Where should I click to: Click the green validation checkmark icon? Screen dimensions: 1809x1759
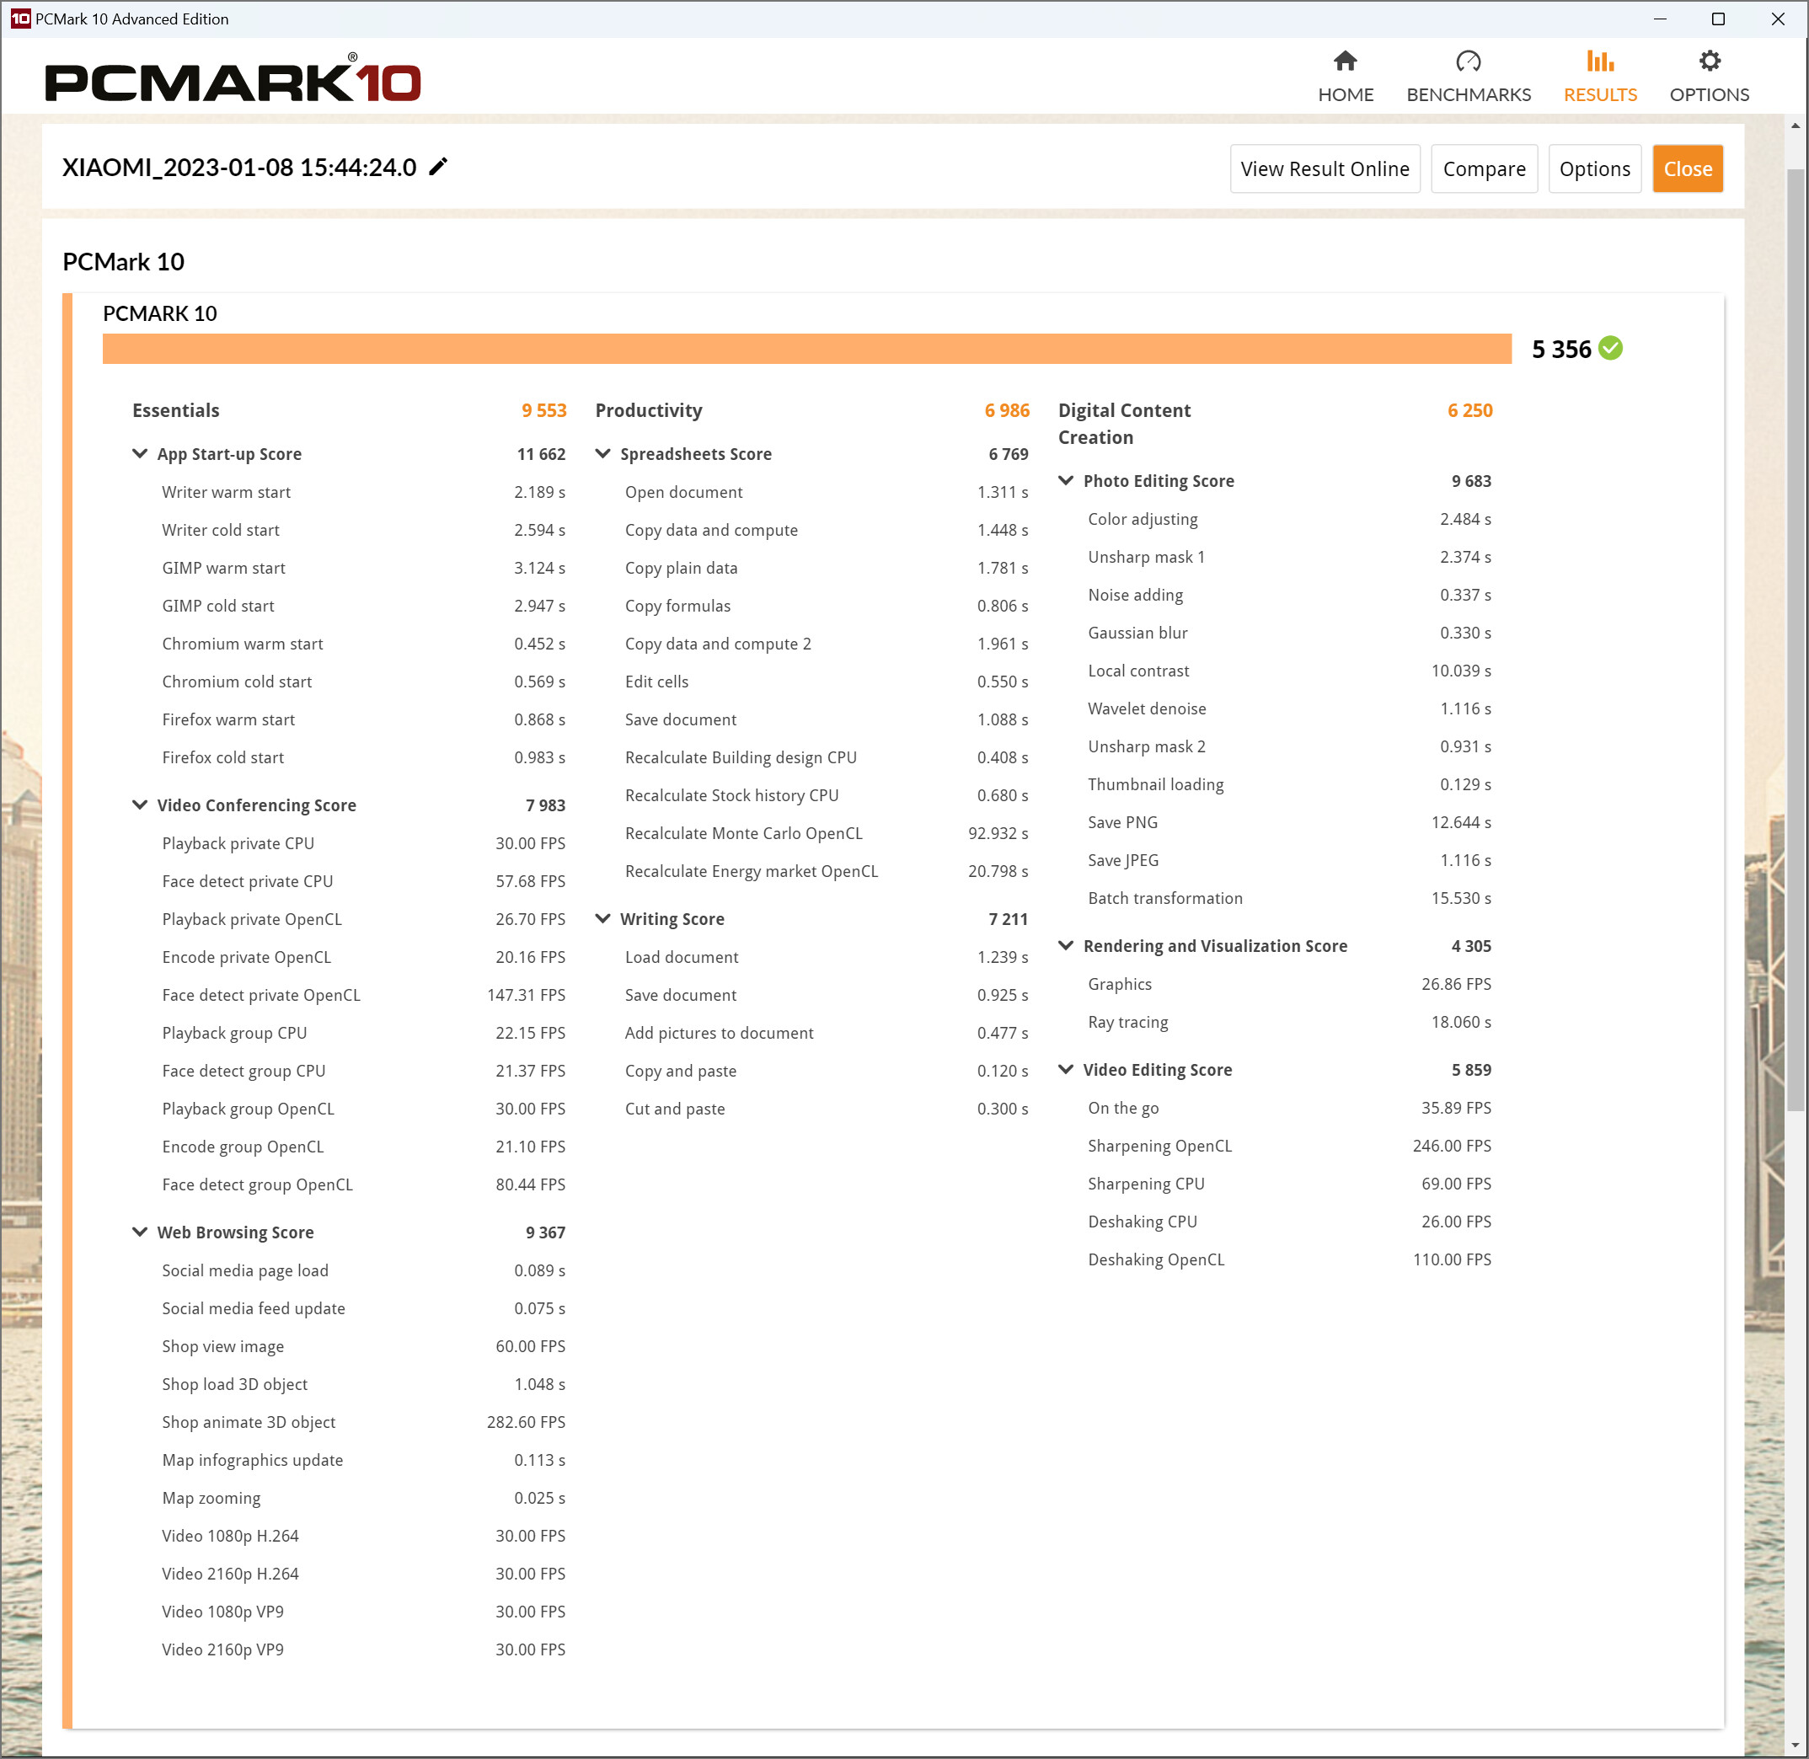[1610, 348]
